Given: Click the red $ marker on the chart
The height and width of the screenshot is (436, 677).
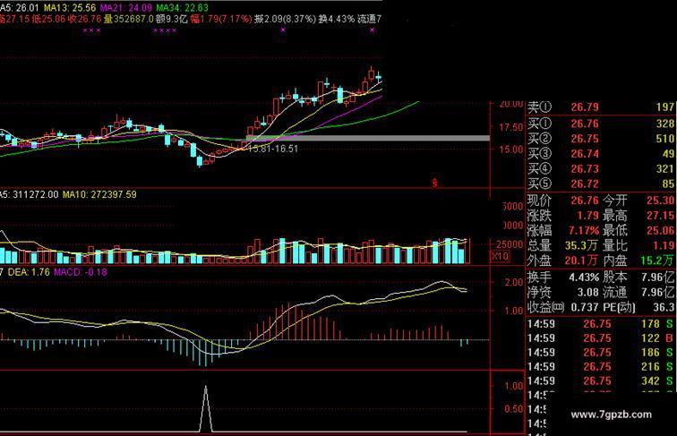Looking at the screenshot, I should coord(435,183).
